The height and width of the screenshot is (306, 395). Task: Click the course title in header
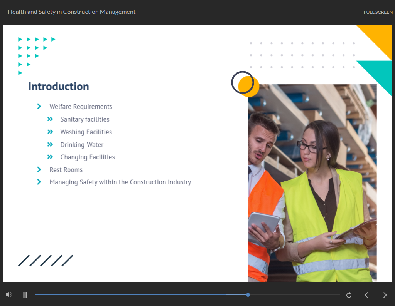[71, 12]
